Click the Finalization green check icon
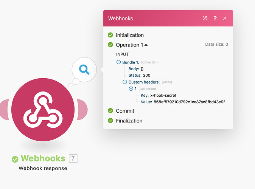This screenshot has height=189, width=255. tap(110, 121)
